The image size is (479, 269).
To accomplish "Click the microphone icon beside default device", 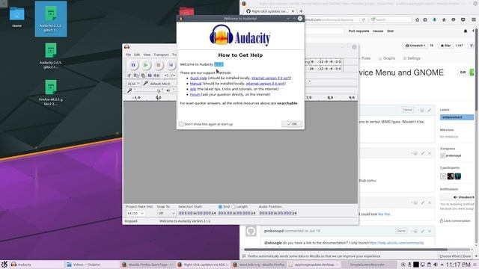I will 145,83.
